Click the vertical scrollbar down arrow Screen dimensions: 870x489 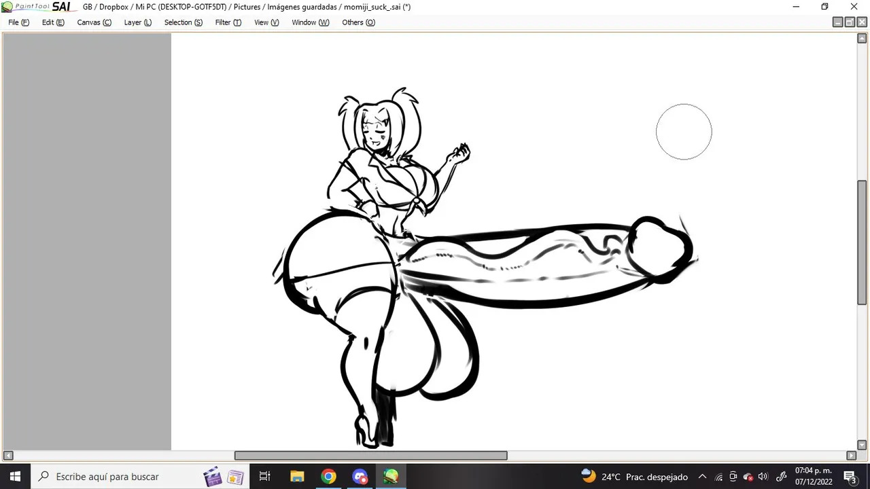click(x=862, y=446)
